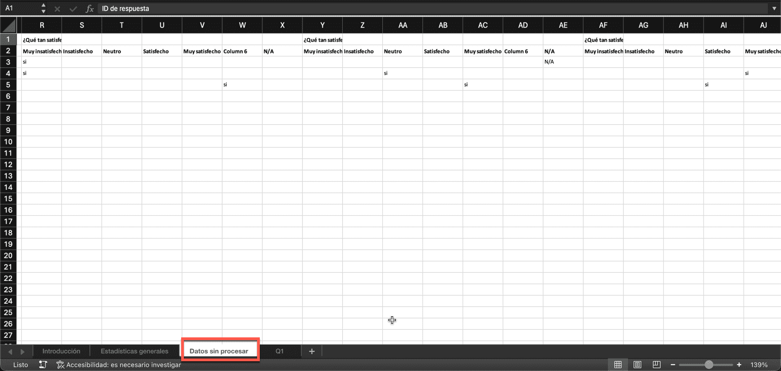781x371 pixels.
Task: Select si value in cell AA4
Action: [x=403, y=73]
